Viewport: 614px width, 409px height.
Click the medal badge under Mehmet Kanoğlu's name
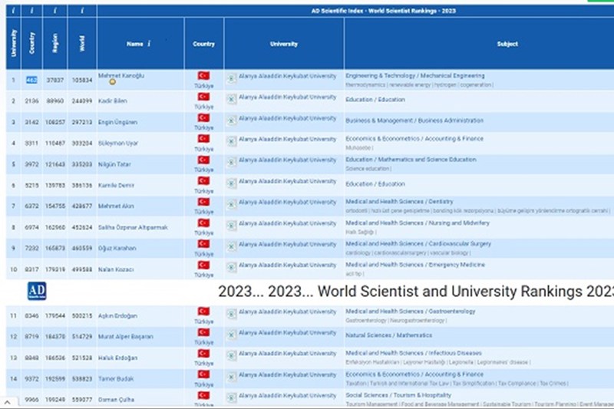tap(112, 82)
